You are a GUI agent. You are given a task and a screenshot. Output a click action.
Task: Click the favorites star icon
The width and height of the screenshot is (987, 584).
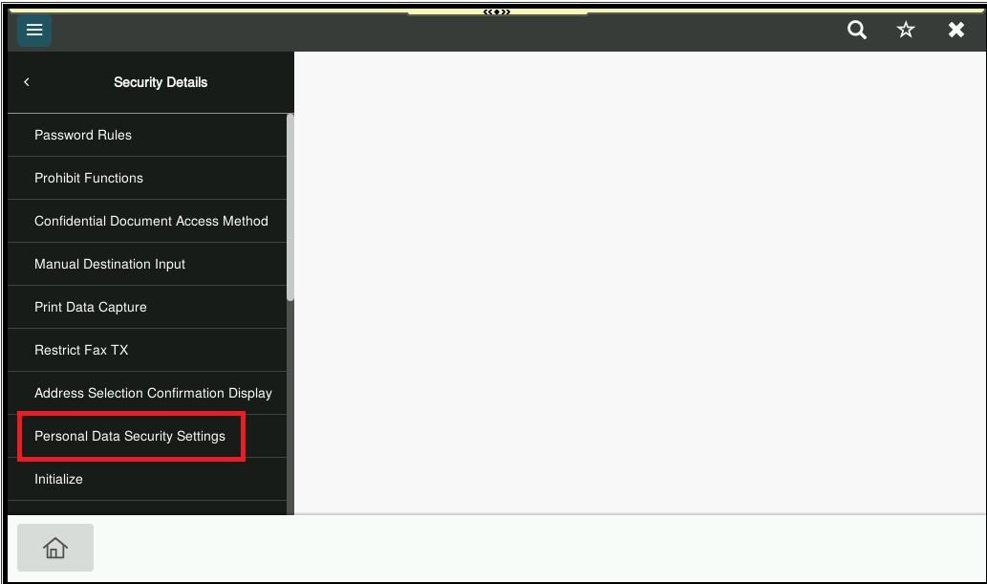click(x=906, y=30)
